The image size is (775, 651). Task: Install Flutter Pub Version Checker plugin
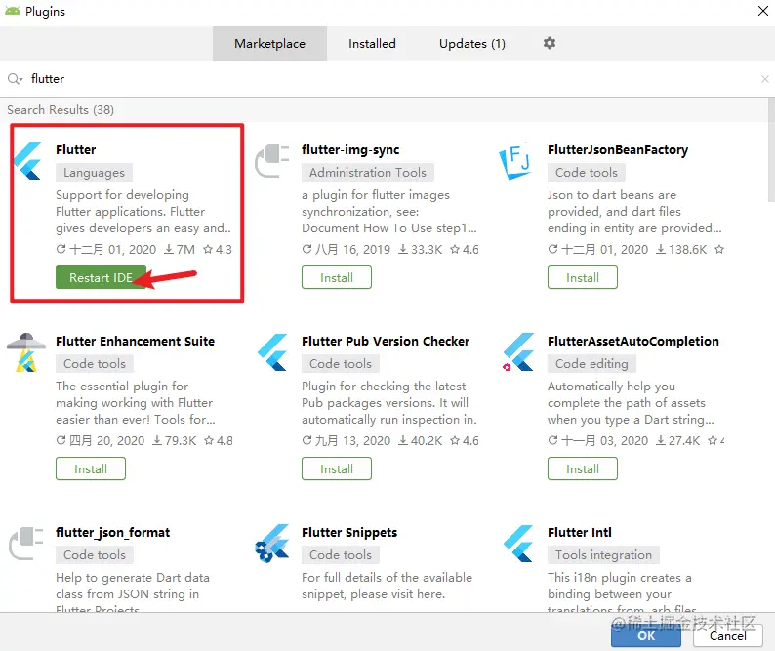337,469
